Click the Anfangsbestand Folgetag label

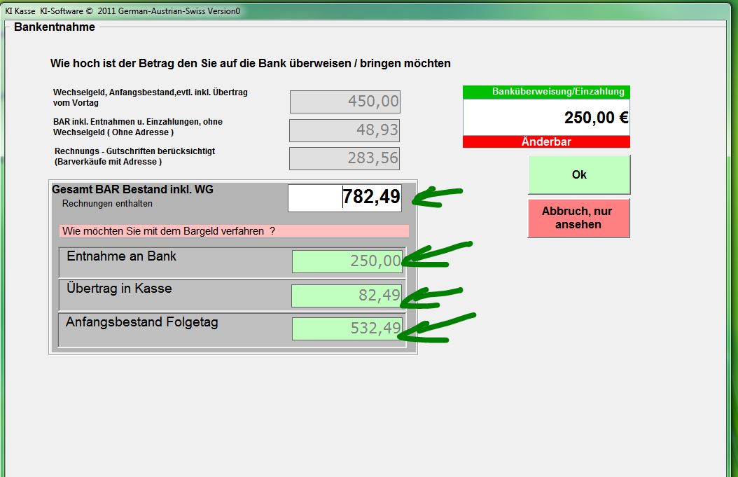(x=141, y=322)
